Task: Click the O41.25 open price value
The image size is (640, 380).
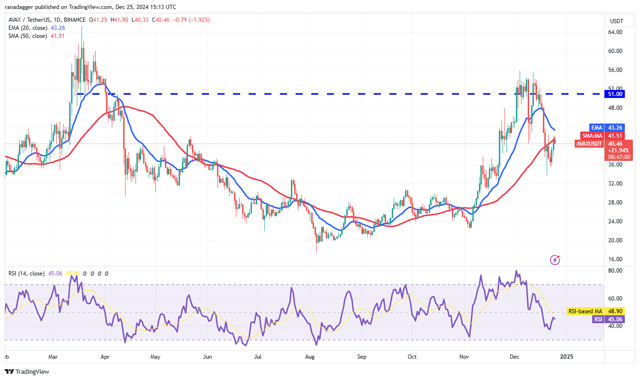Action: click(99, 20)
